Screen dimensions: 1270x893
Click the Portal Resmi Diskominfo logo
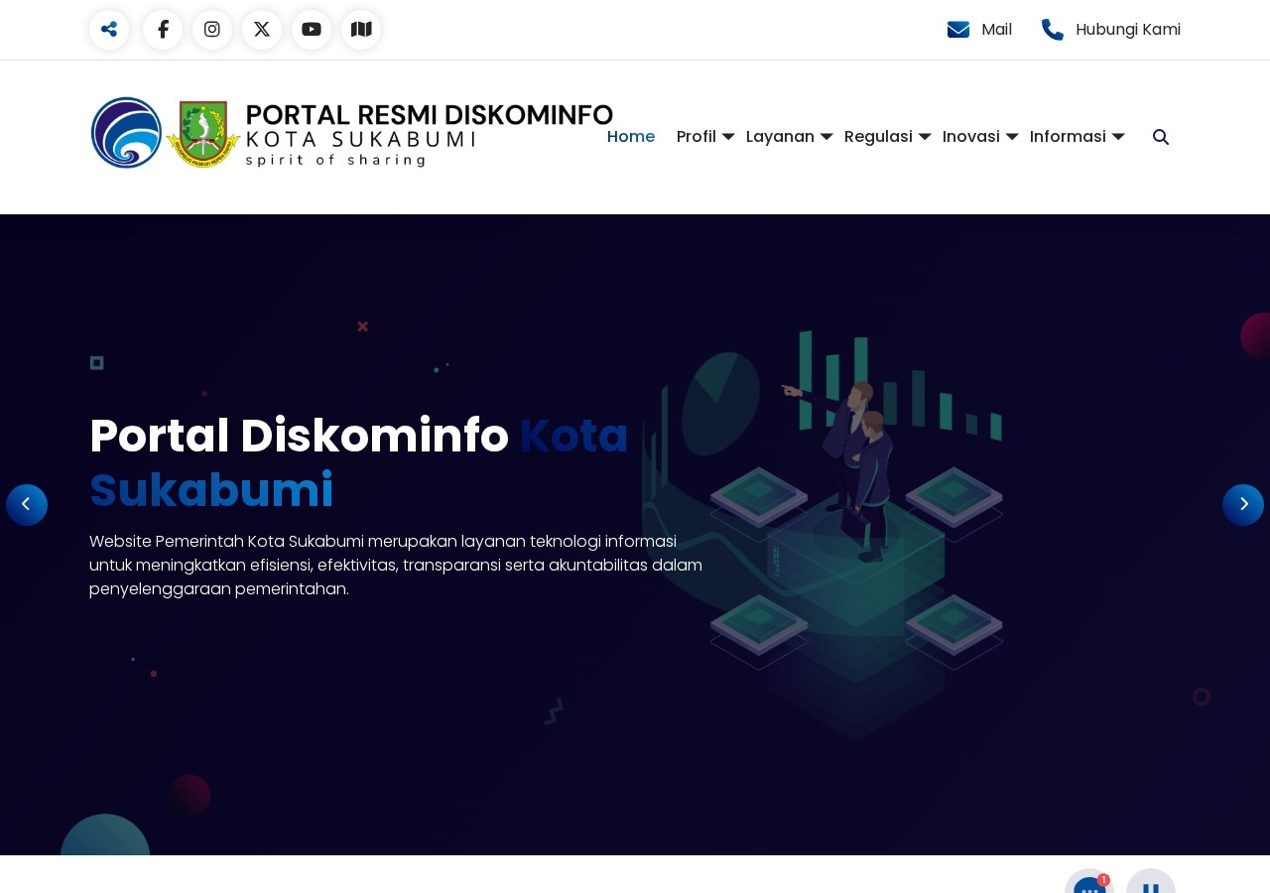(352, 133)
